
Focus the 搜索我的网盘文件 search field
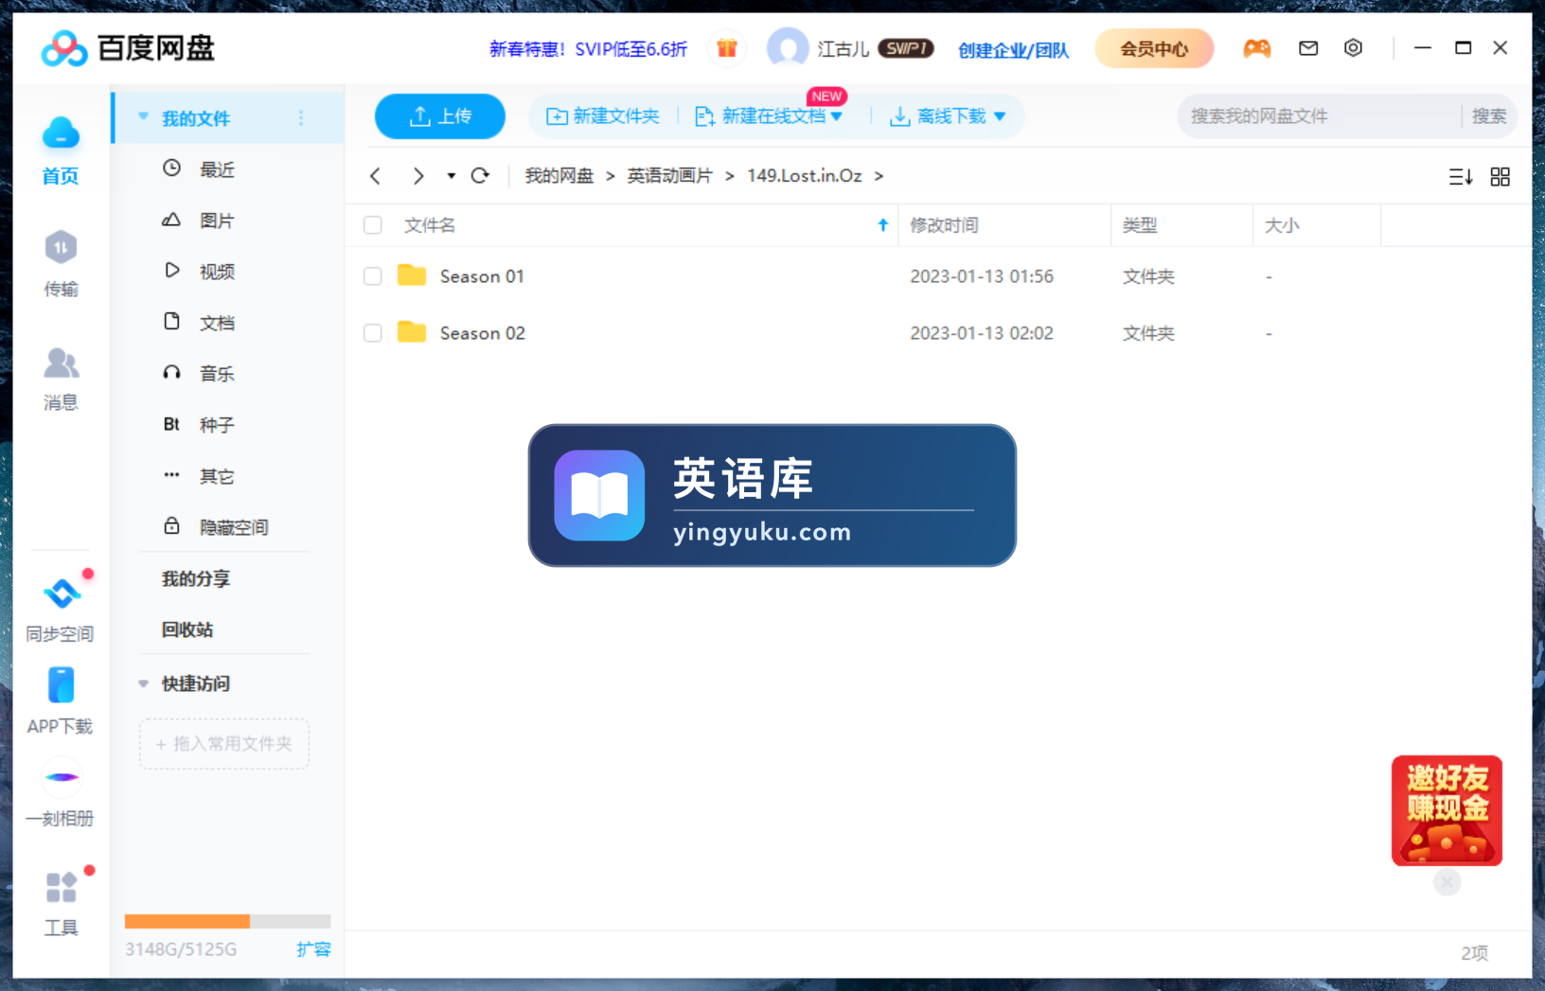[x=1321, y=116]
